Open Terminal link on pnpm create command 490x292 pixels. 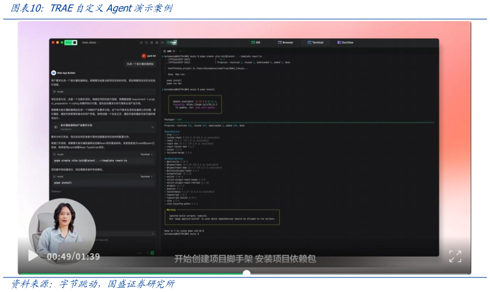point(146,155)
